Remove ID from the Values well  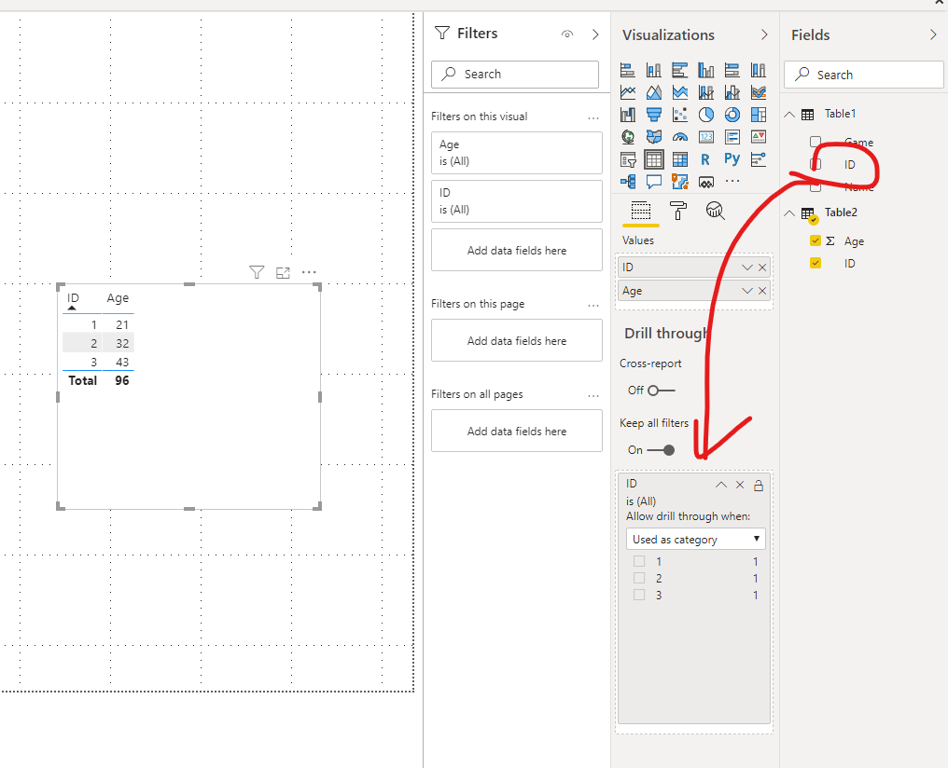(762, 267)
